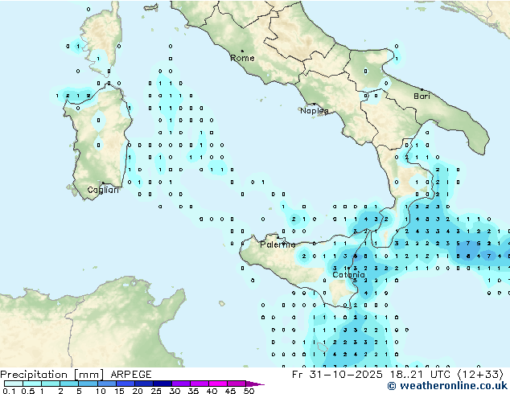Click the Naples city label

click(315, 111)
